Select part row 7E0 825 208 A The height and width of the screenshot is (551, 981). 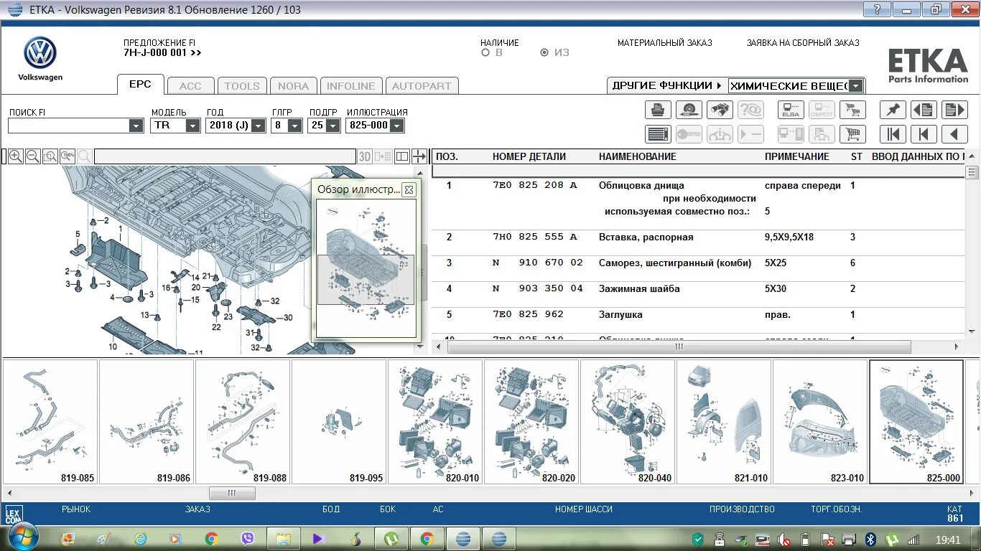point(698,199)
